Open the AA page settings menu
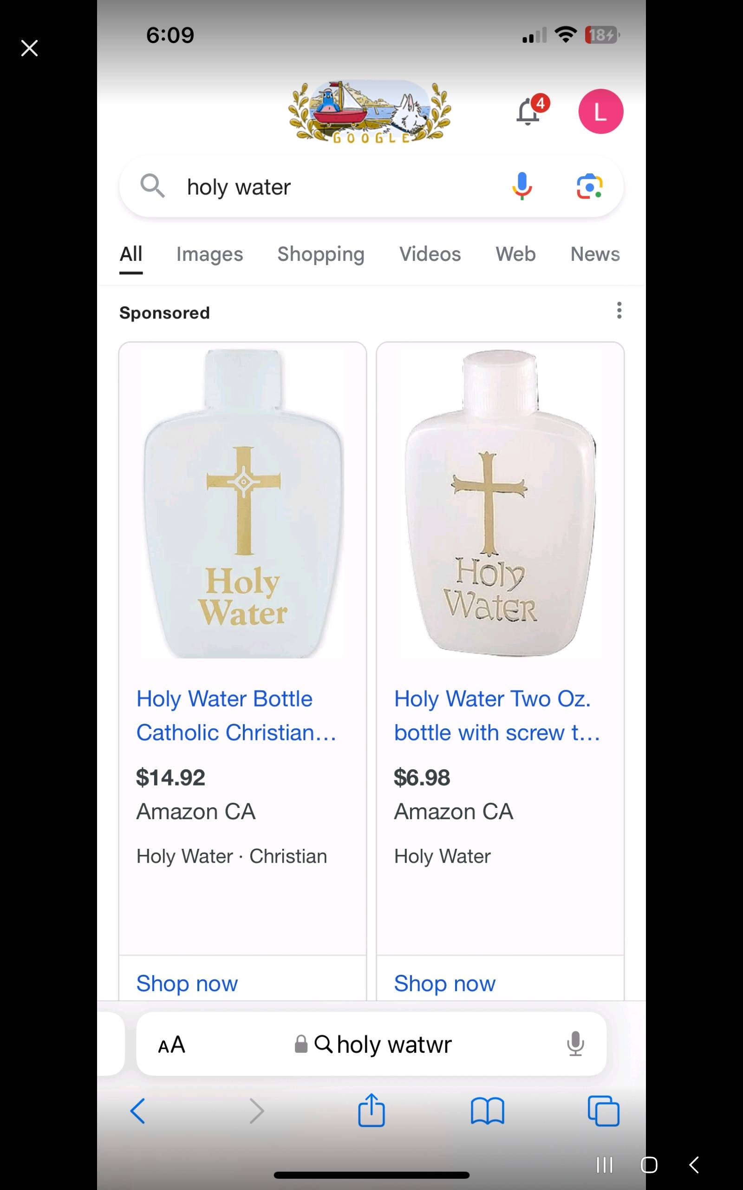The image size is (743, 1190). (x=171, y=1045)
